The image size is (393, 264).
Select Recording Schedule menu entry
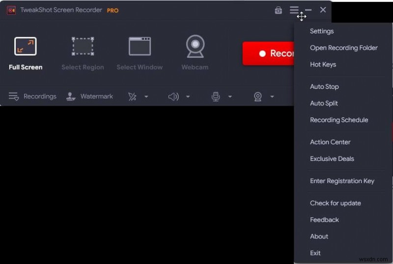tap(339, 120)
